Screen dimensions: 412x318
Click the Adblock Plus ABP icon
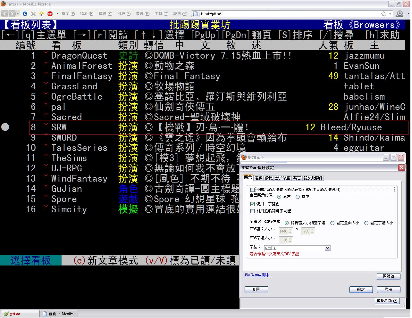point(50,14)
